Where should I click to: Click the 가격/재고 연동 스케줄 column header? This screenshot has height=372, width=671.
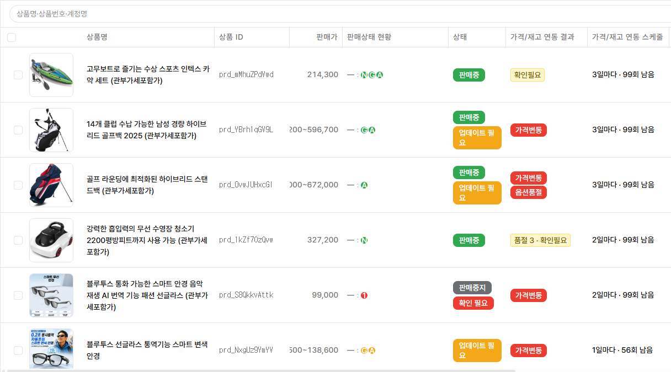627,37
